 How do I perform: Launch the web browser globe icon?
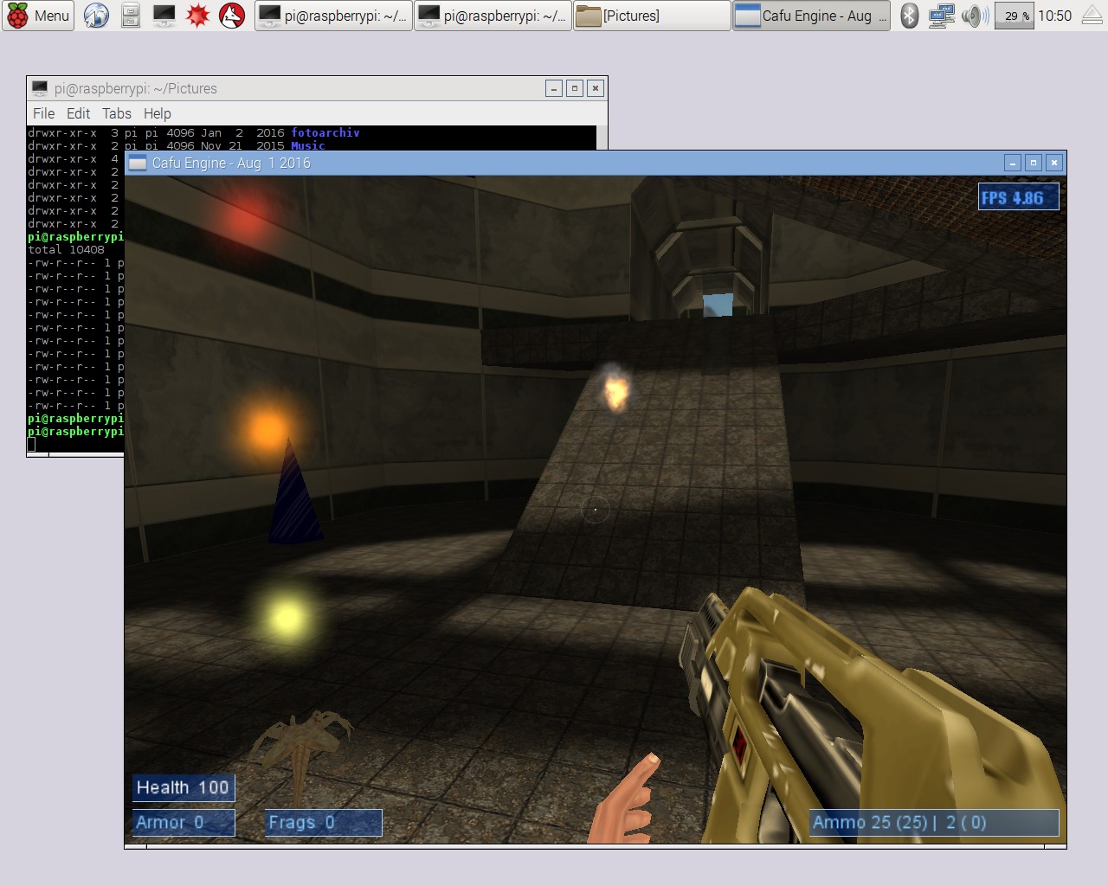[96, 16]
